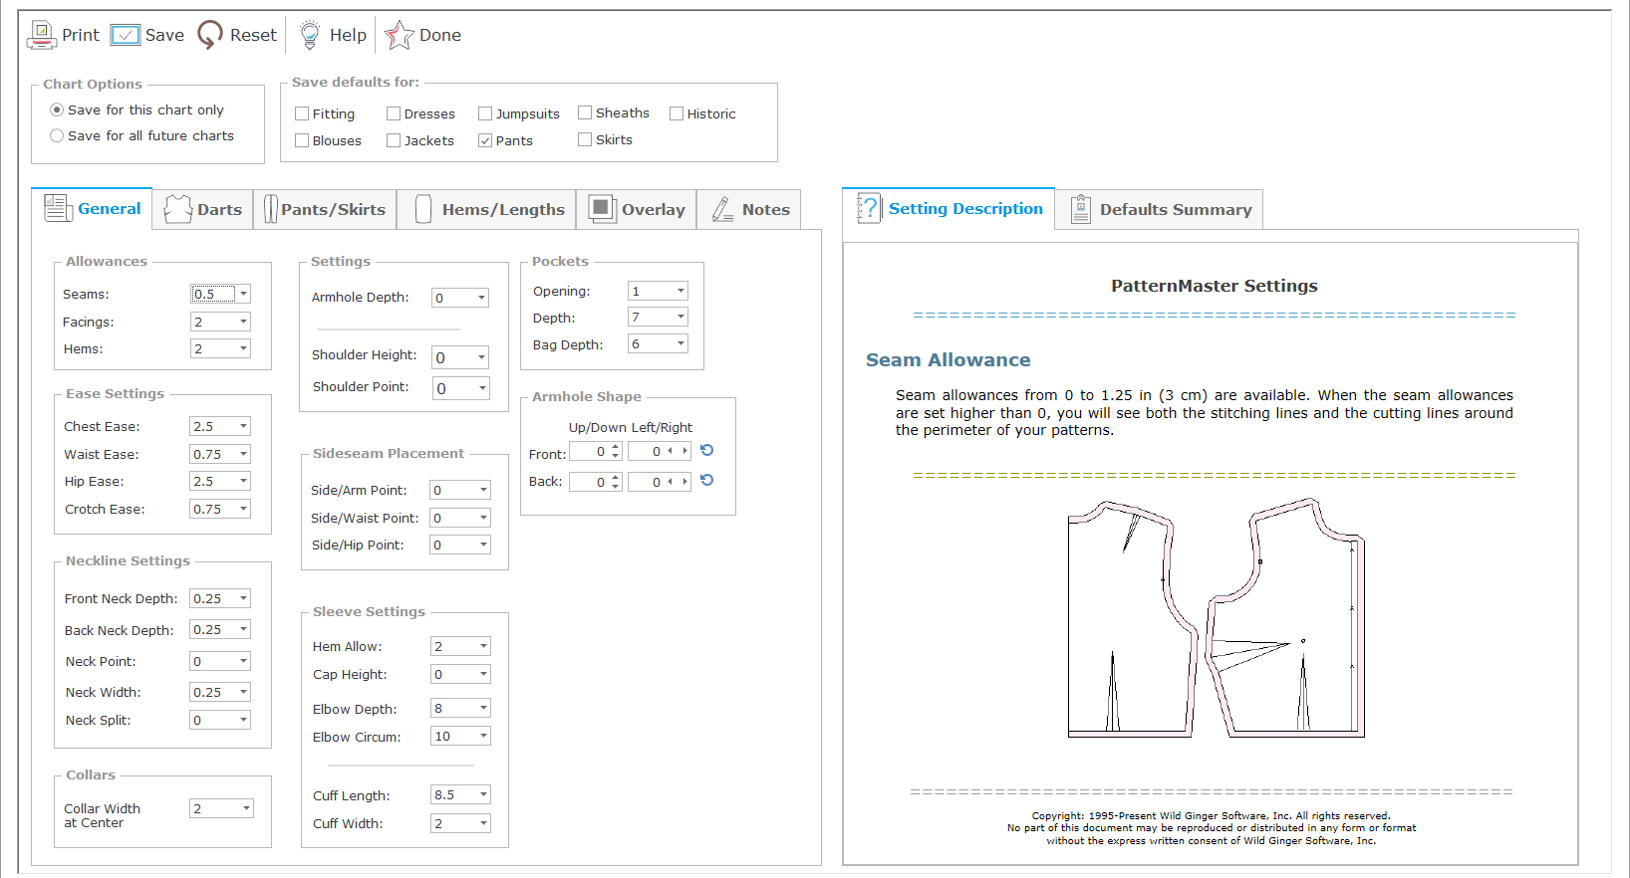
Task: Click the Print button label
Action: pyautogui.click(x=81, y=35)
